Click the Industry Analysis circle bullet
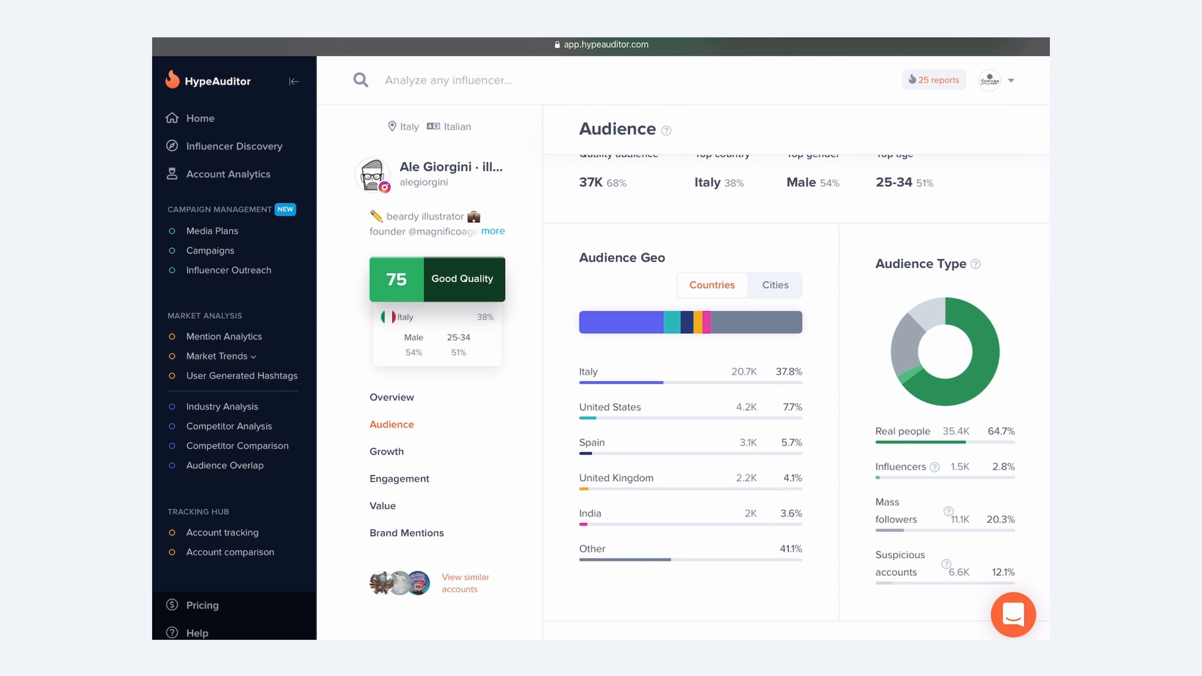Image resolution: width=1202 pixels, height=676 pixels. point(172,406)
